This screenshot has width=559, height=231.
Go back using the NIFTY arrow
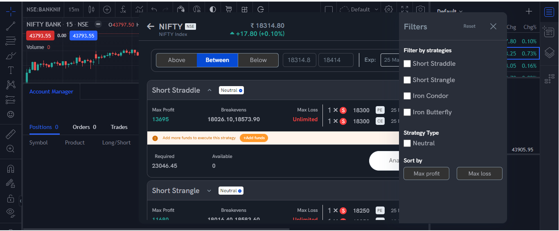[x=151, y=27]
